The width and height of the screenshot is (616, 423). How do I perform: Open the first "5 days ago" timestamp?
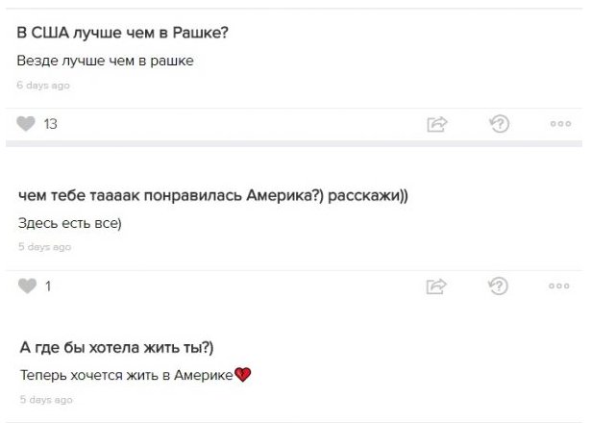pos(45,247)
